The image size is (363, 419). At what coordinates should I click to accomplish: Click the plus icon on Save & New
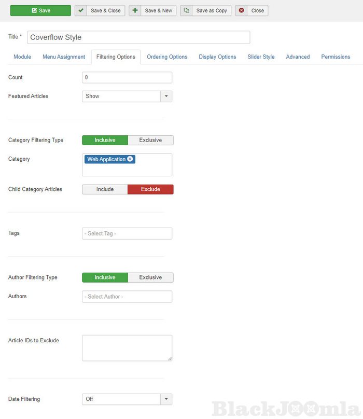pos(135,10)
